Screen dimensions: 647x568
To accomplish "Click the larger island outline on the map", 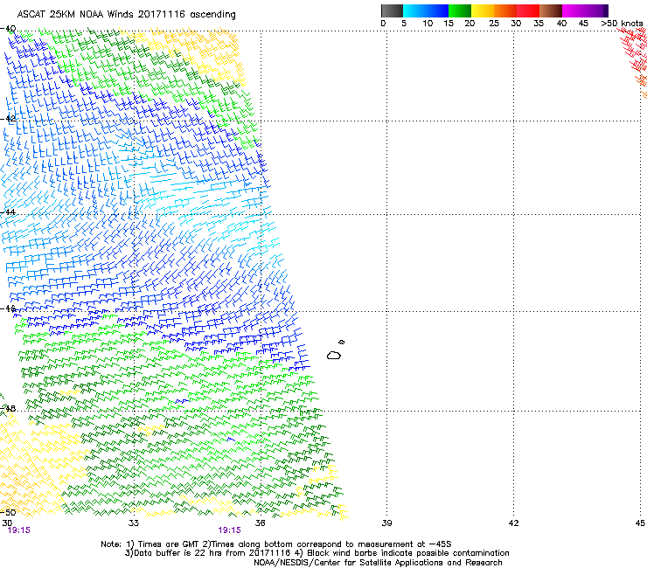I will click(x=334, y=355).
